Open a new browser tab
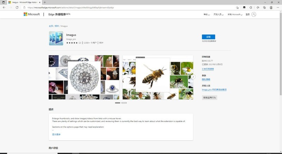 pos(45,2)
